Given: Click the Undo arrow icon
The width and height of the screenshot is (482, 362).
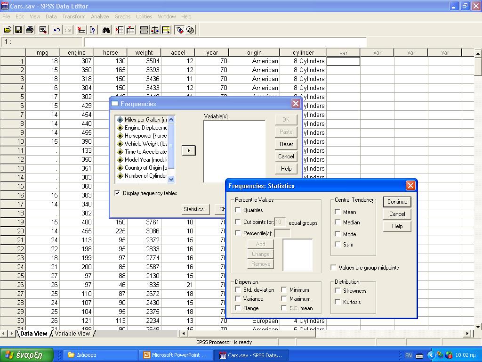Looking at the screenshot, I should [56, 30].
